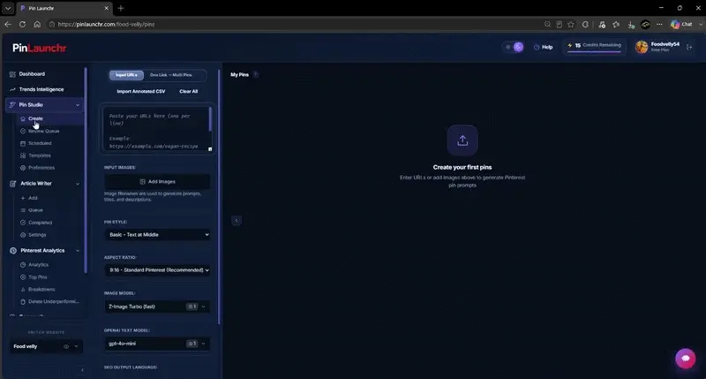
Task: Click the URL text area scrollbar
Action: coord(210,119)
